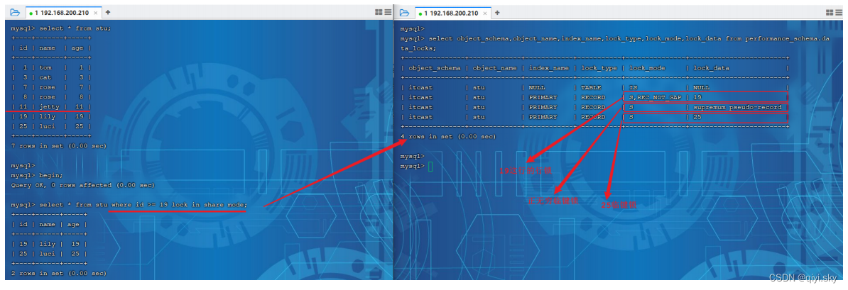Viewport: 848px width, 290px height.
Task: Open tab list menu icon in right pane
Action: (839, 13)
